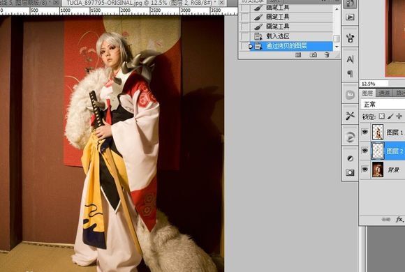Open the Kuler panel icon
The width and height of the screenshot is (405, 272).
pyautogui.click(x=350, y=95)
